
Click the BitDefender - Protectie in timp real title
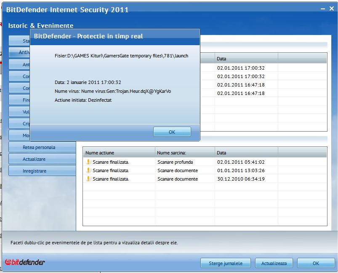coord(88,36)
